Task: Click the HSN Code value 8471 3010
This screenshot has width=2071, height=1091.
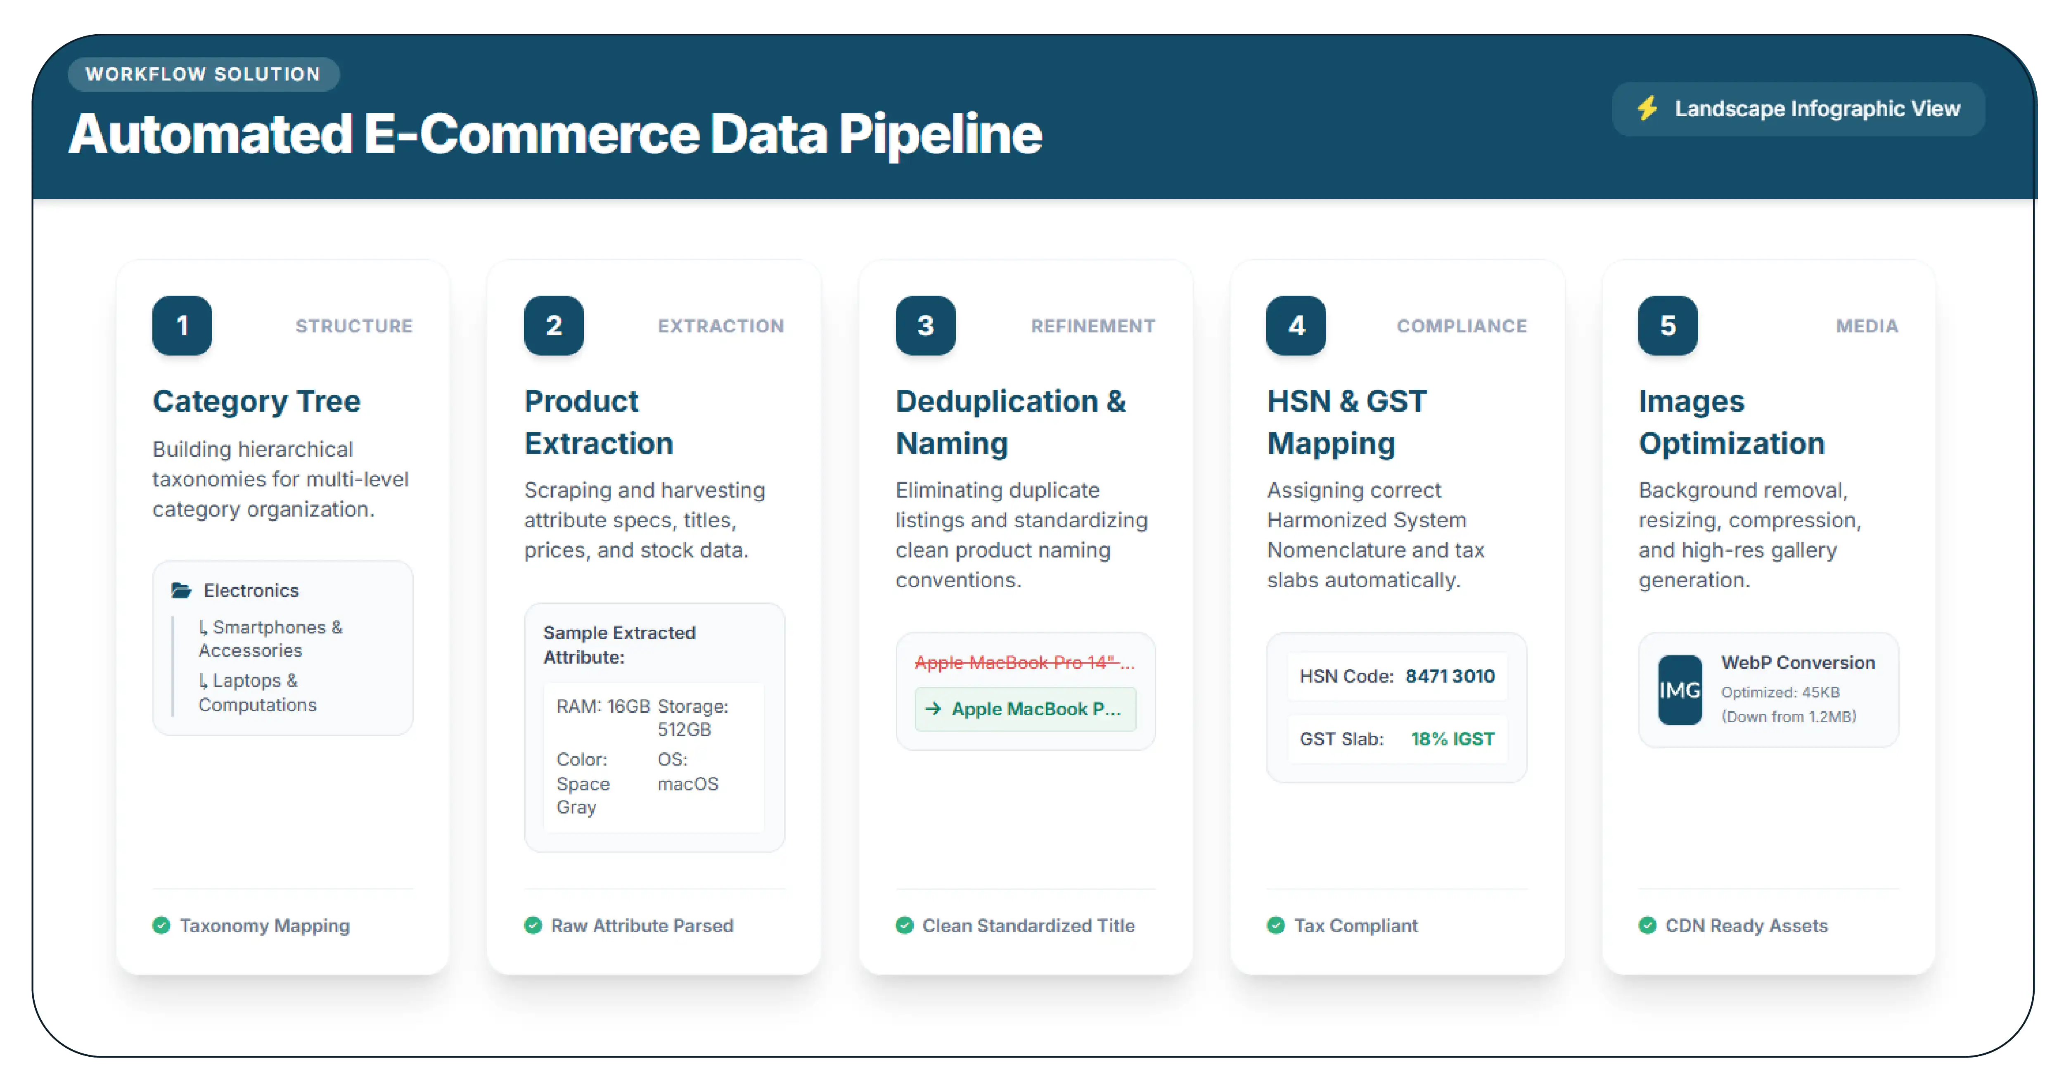Action: click(x=1450, y=676)
